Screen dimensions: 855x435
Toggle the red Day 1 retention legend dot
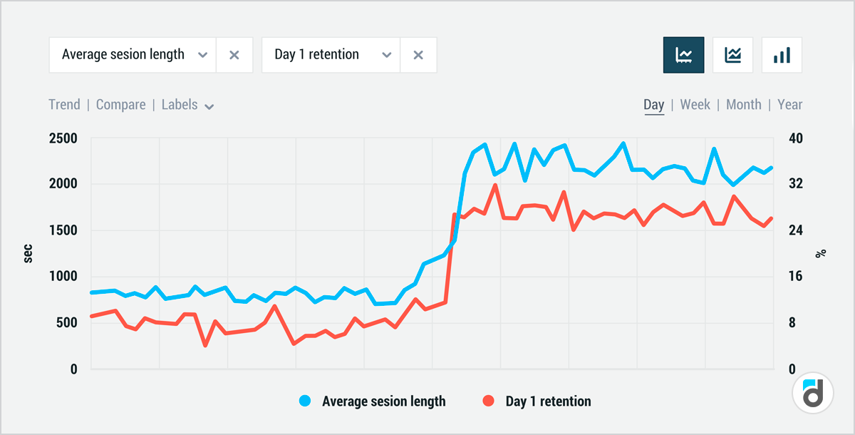[489, 401]
